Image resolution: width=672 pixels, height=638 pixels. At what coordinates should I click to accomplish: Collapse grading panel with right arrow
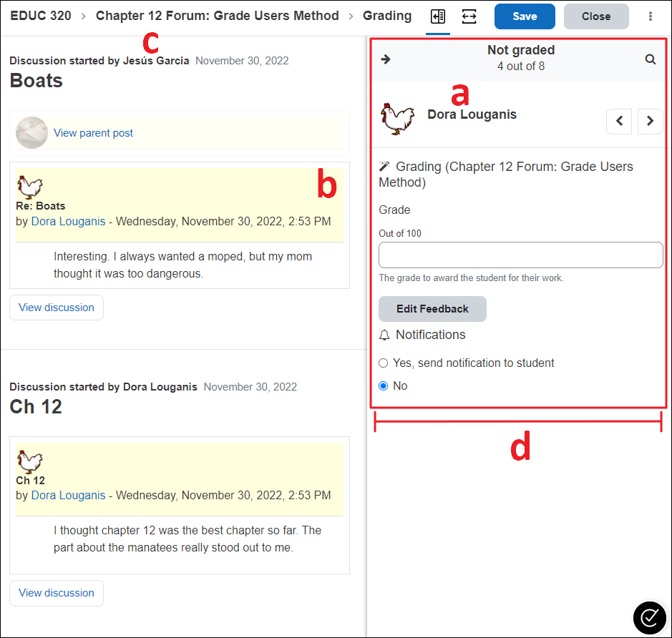[386, 59]
